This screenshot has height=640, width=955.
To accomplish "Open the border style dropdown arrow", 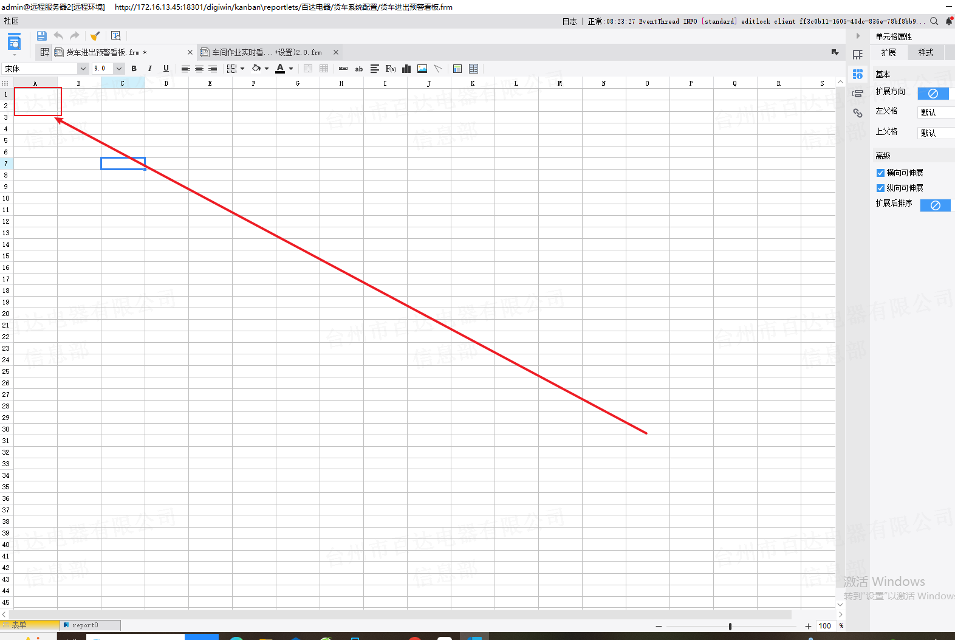I will click(x=242, y=69).
